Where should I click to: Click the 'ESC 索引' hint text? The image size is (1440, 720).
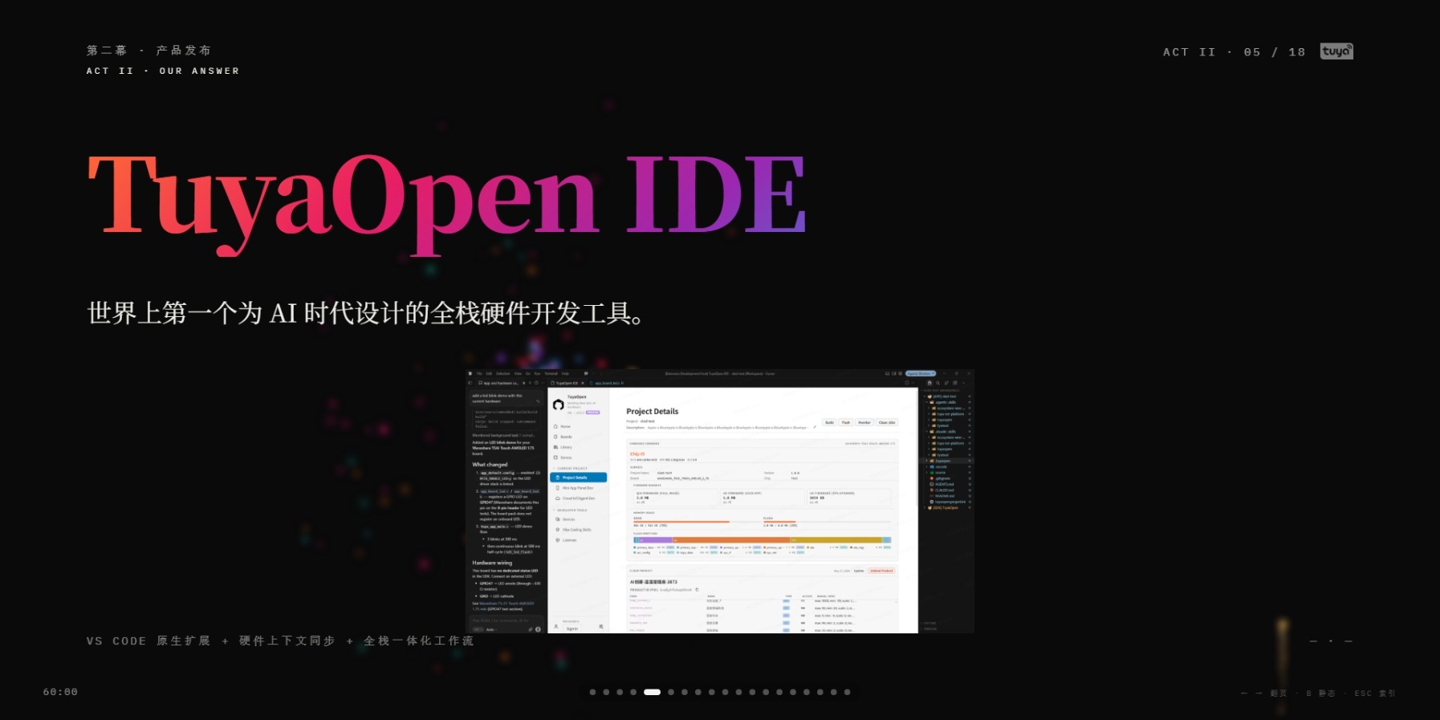[1375, 694]
